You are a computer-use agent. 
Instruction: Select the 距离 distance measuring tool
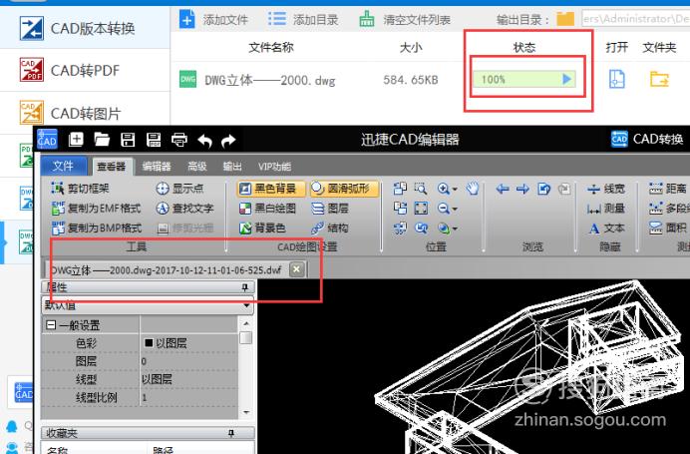pyautogui.click(x=668, y=189)
